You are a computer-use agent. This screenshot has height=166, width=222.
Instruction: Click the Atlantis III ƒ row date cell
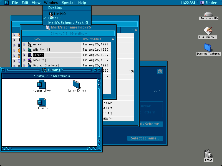[x=96, y=50]
